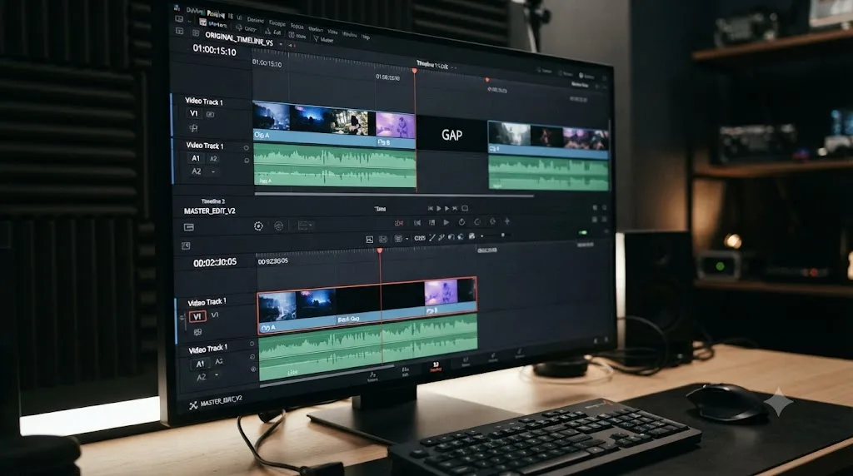The image size is (853, 476).
Task: Click the Master filter funnel icon
Action: [316, 38]
